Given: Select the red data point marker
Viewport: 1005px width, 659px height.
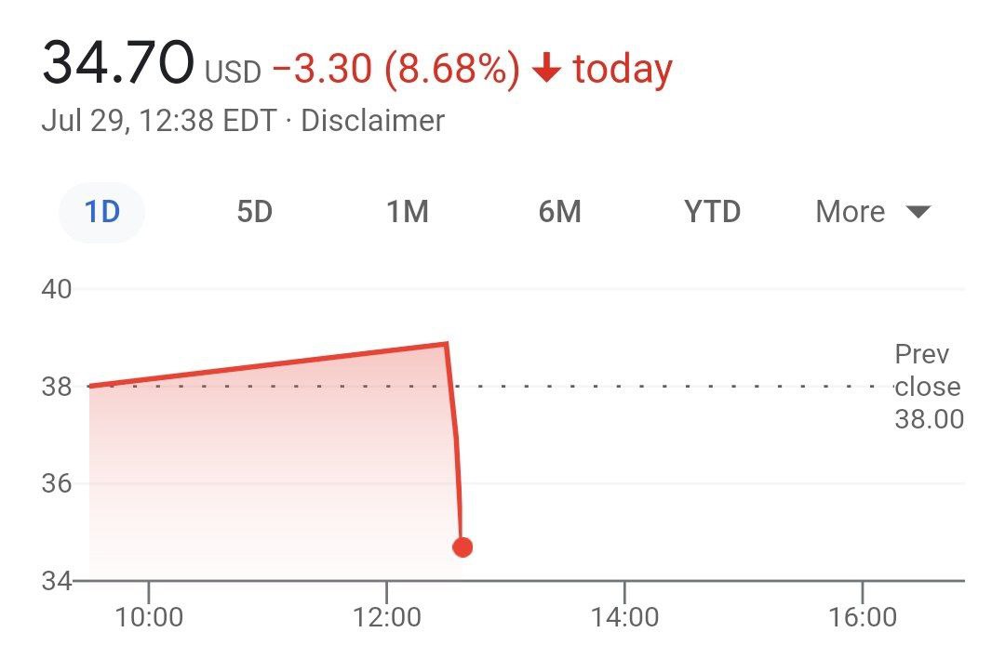Looking at the screenshot, I should (x=462, y=547).
